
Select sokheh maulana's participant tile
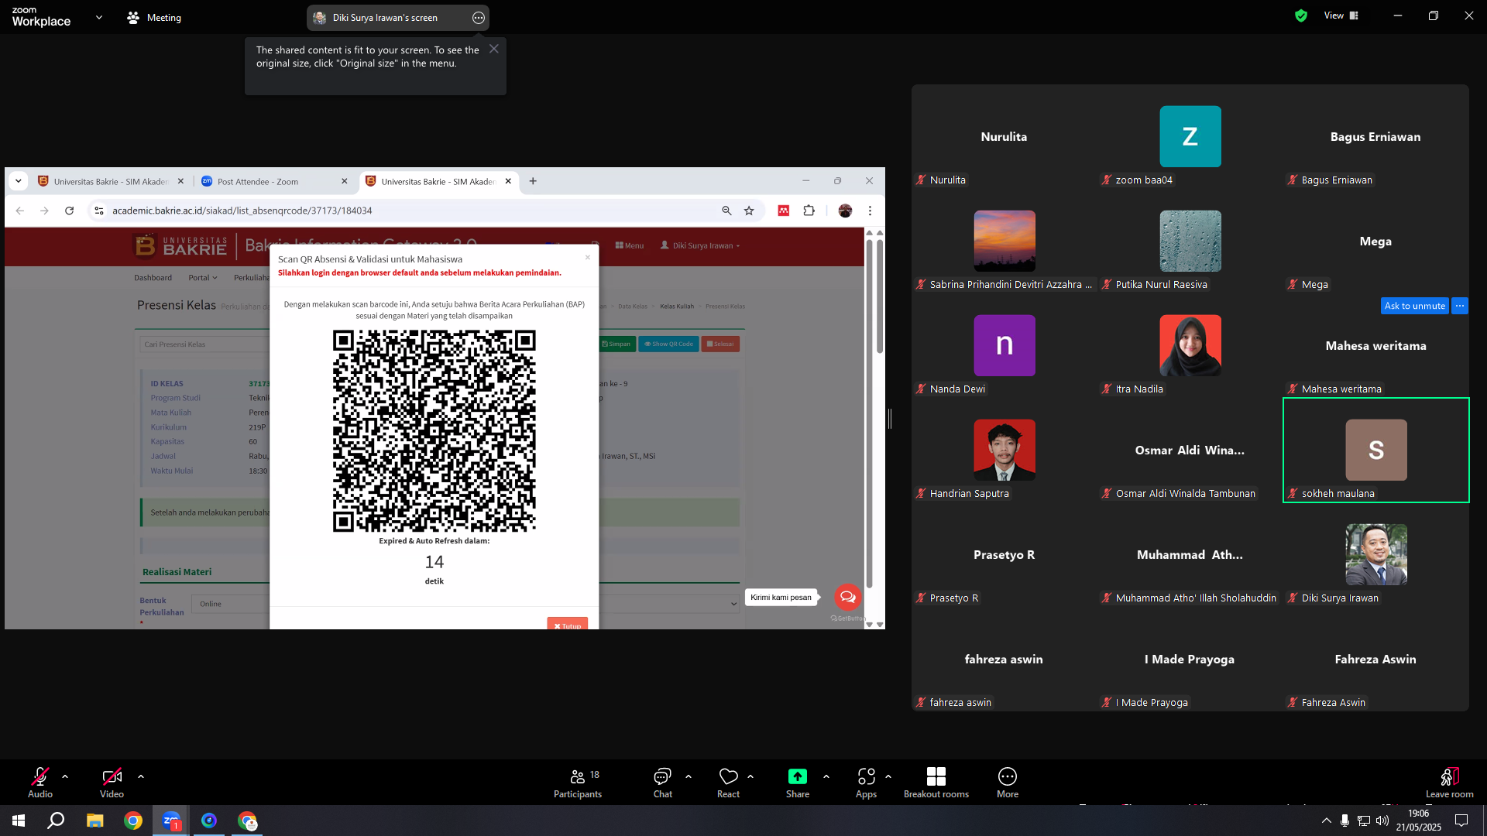point(1376,450)
